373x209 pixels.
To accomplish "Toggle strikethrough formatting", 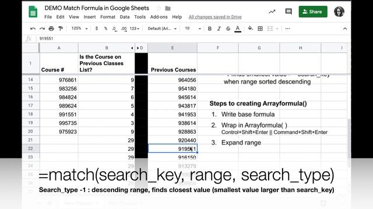I will point(228,28).
